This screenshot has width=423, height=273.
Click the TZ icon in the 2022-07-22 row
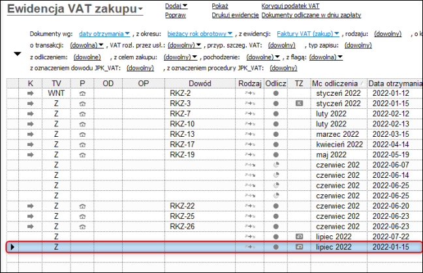click(x=299, y=237)
